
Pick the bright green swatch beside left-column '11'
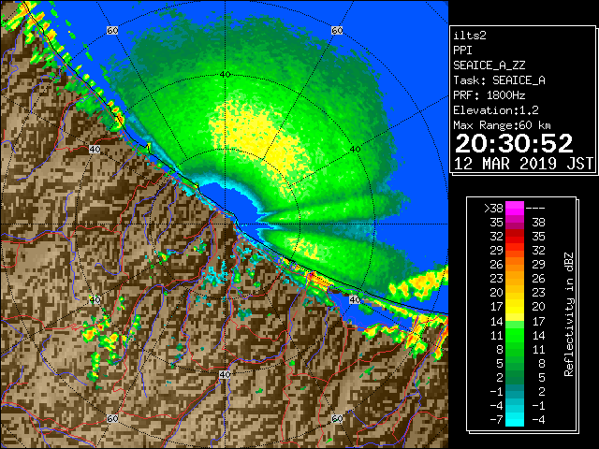[x=515, y=335]
